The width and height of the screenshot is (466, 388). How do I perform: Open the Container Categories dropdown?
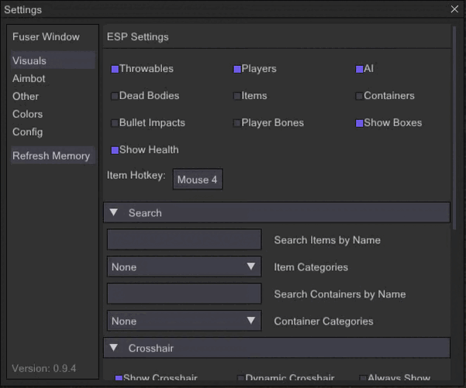point(184,321)
